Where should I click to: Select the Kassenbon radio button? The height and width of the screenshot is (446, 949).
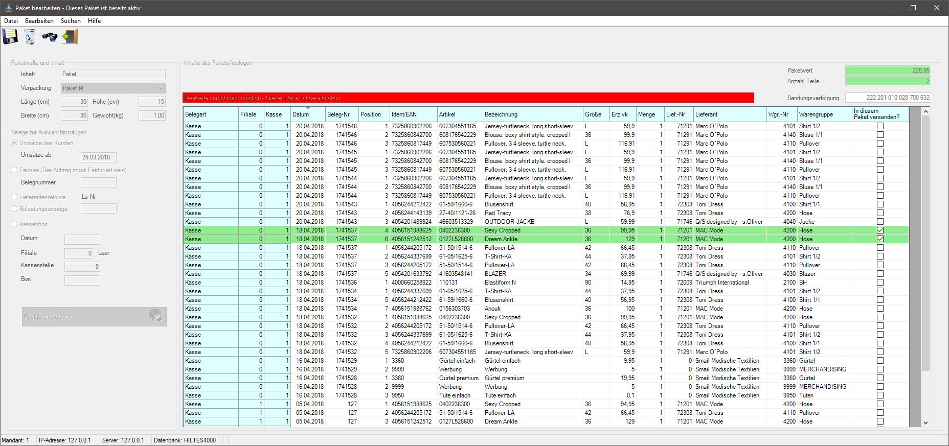(x=14, y=224)
